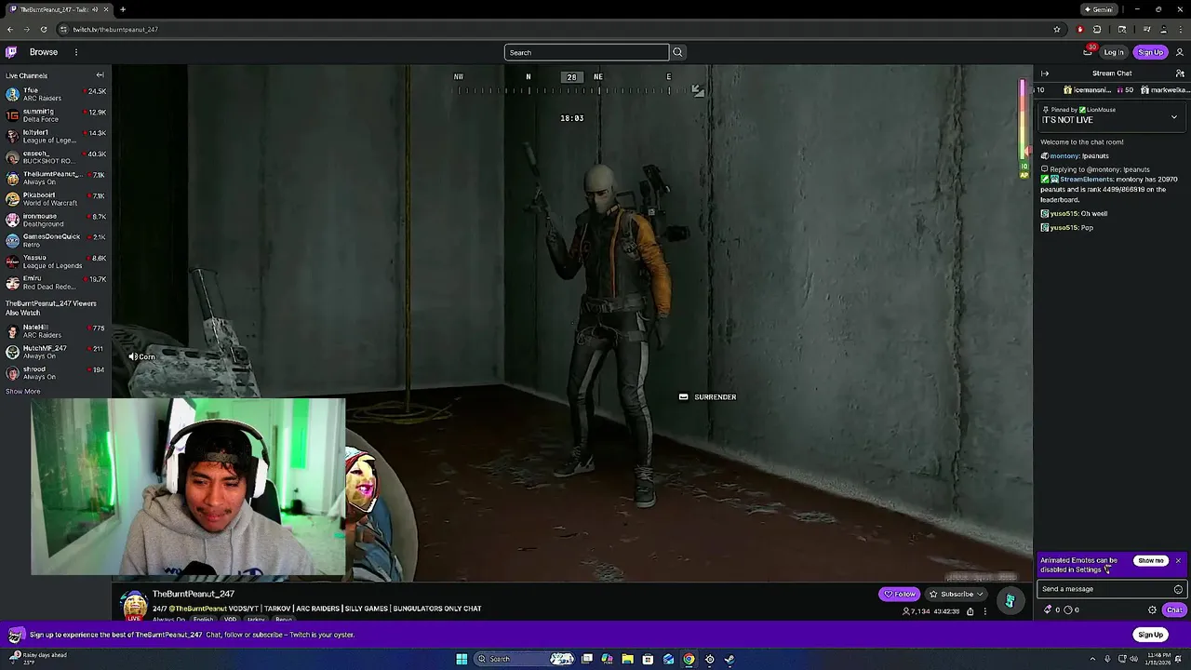
Task: Click the streamer's profile avatar
Action: pyautogui.click(x=134, y=604)
